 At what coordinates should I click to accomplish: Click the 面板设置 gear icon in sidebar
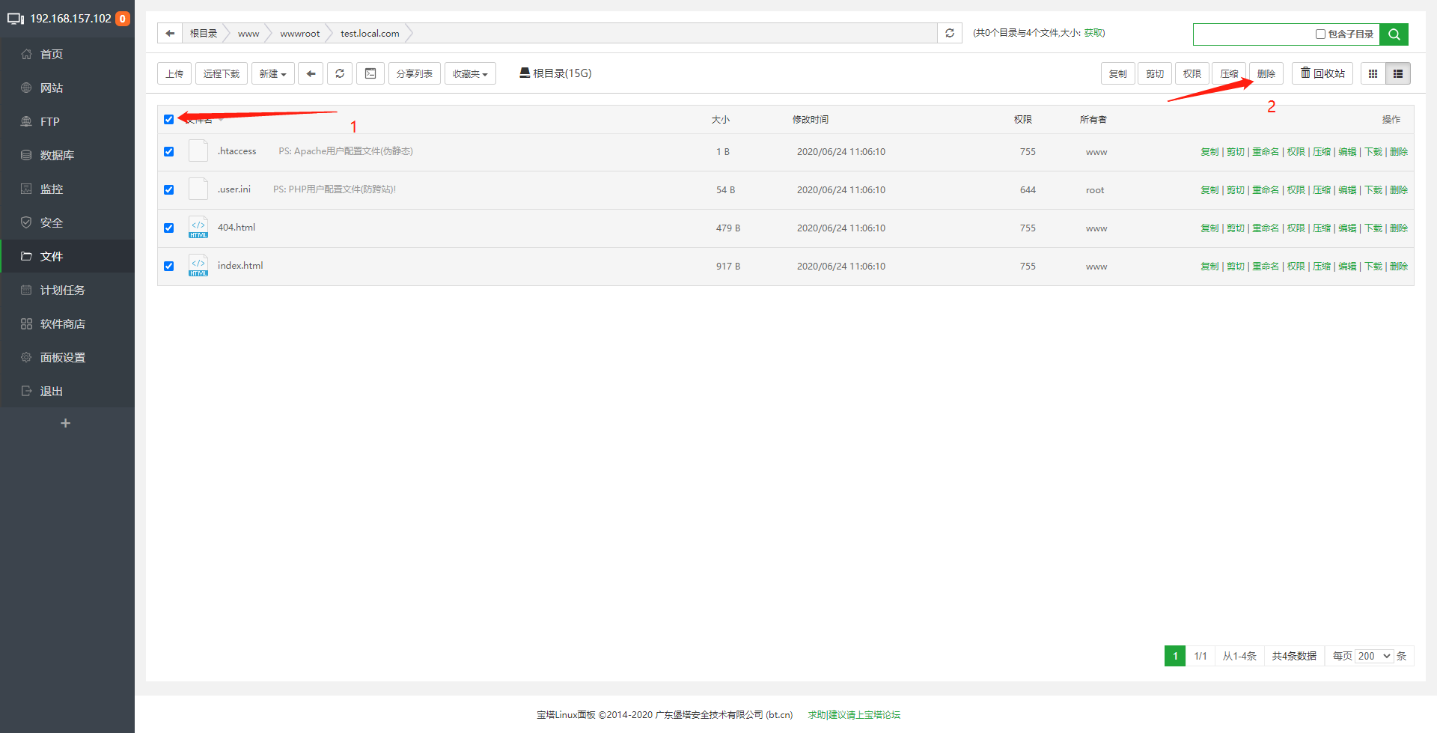tap(26, 357)
